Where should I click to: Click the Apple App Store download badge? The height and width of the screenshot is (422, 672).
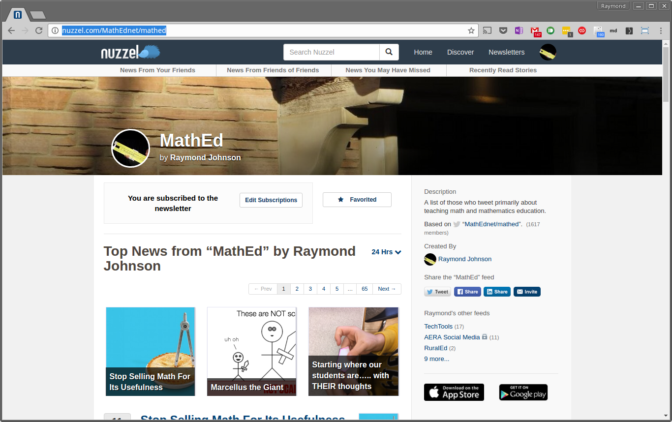[454, 392]
